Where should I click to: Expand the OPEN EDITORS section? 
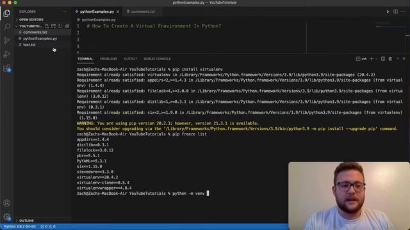tap(31, 20)
